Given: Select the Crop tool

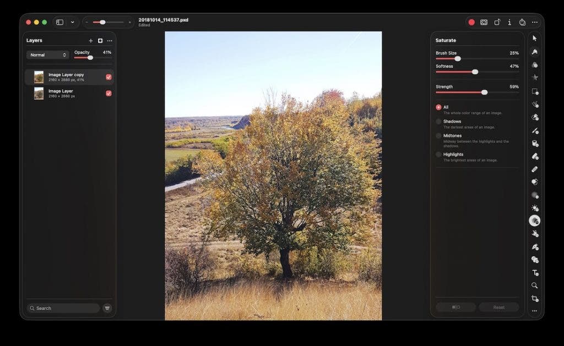Looking at the screenshot, I should (x=534, y=299).
